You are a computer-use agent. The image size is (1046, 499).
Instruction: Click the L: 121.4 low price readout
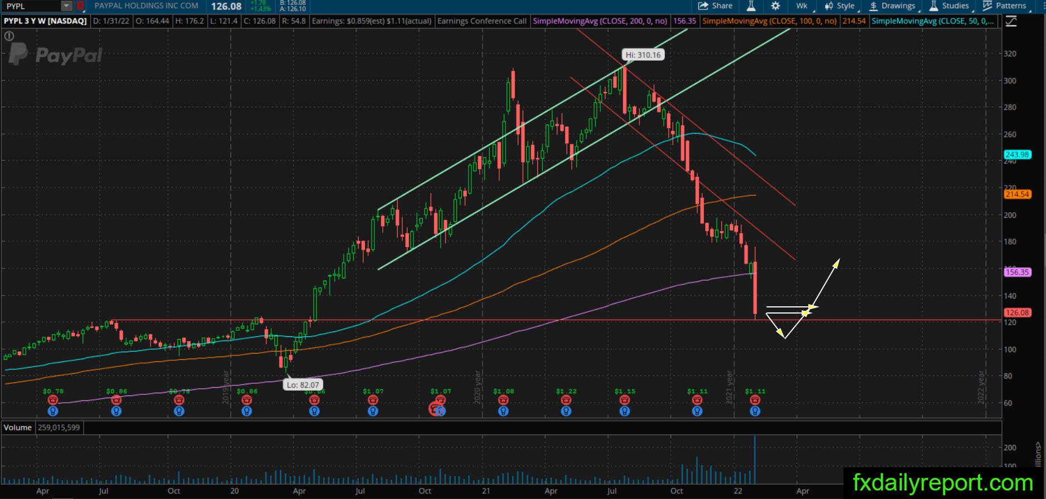pyautogui.click(x=224, y=21)
